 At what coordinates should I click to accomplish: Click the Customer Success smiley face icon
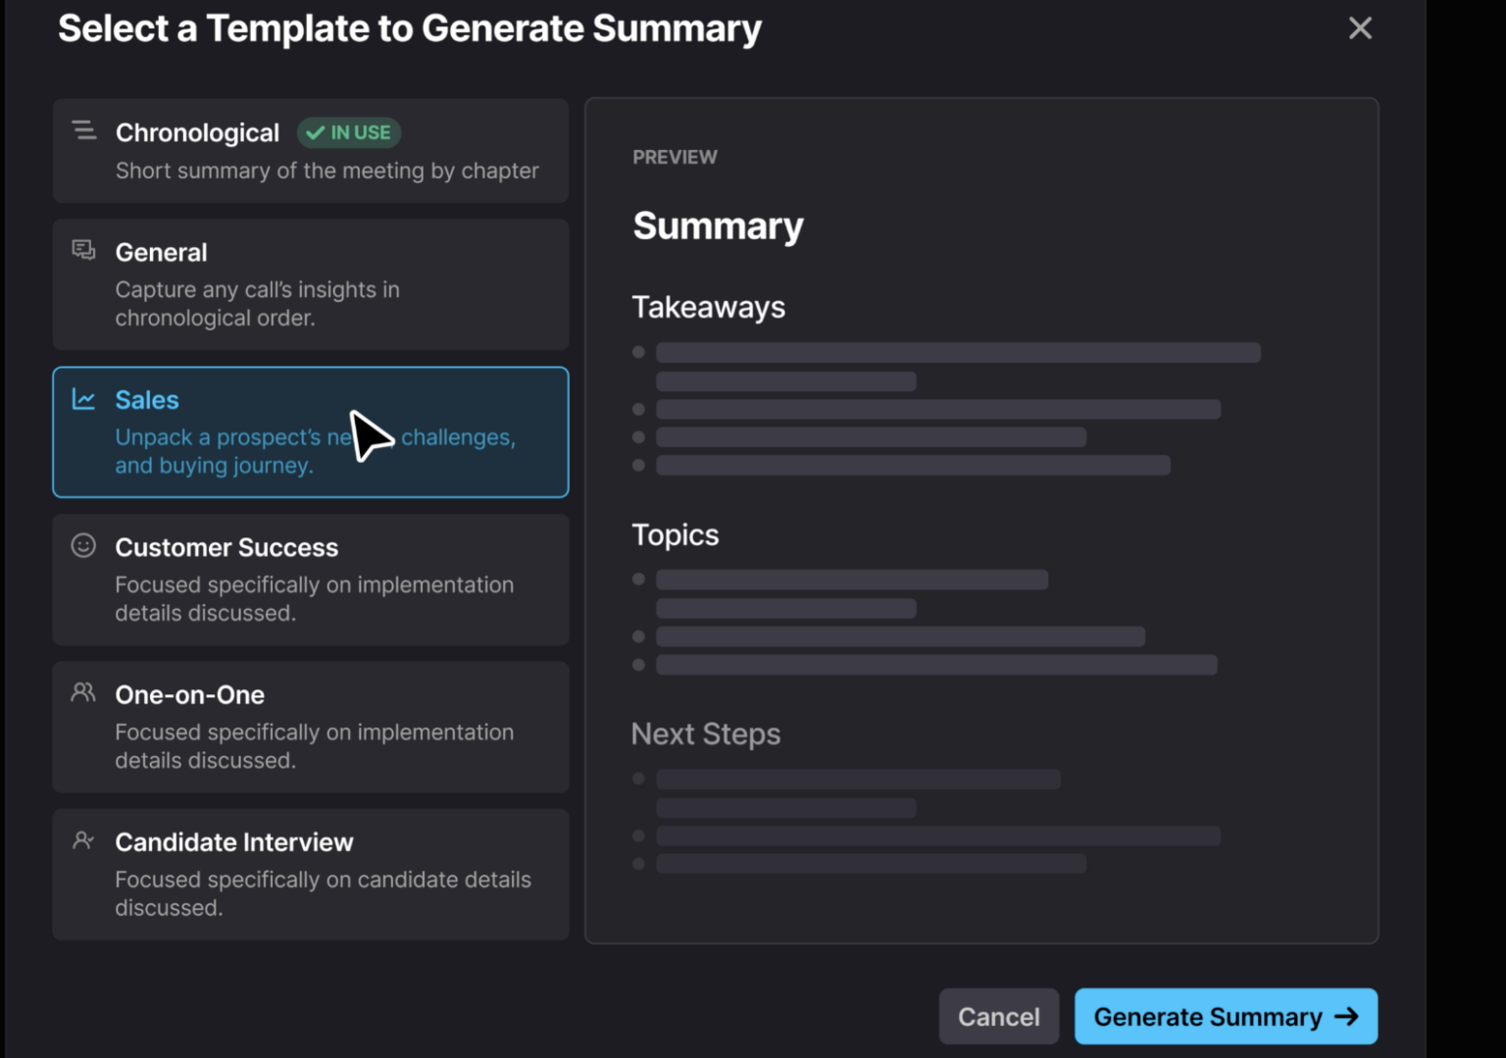pyautogui.click(x=83, y=546)
